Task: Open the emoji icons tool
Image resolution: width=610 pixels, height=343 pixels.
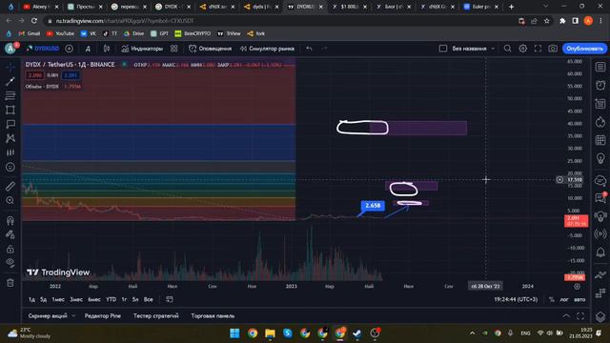Action: click(10, 168)
